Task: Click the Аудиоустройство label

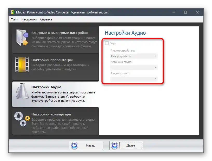Action: [123, 51]
